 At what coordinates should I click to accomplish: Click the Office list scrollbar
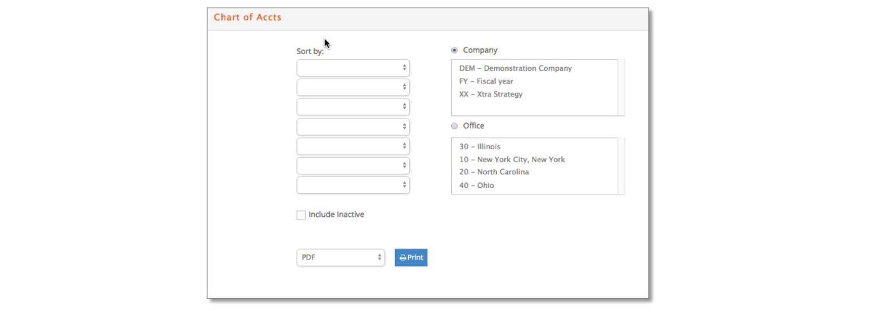pyautogui.click(x=621, y=166)
